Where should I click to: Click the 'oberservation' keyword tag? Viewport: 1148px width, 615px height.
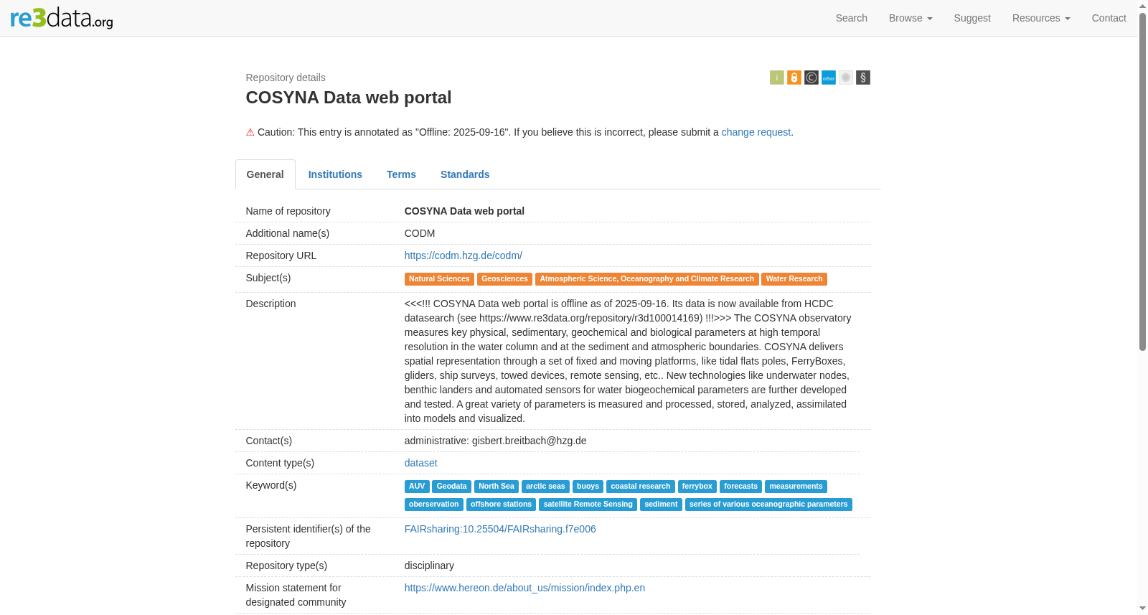[x=433, y=504]
